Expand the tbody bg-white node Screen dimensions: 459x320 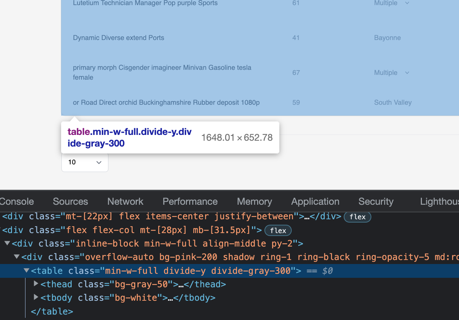36,297
